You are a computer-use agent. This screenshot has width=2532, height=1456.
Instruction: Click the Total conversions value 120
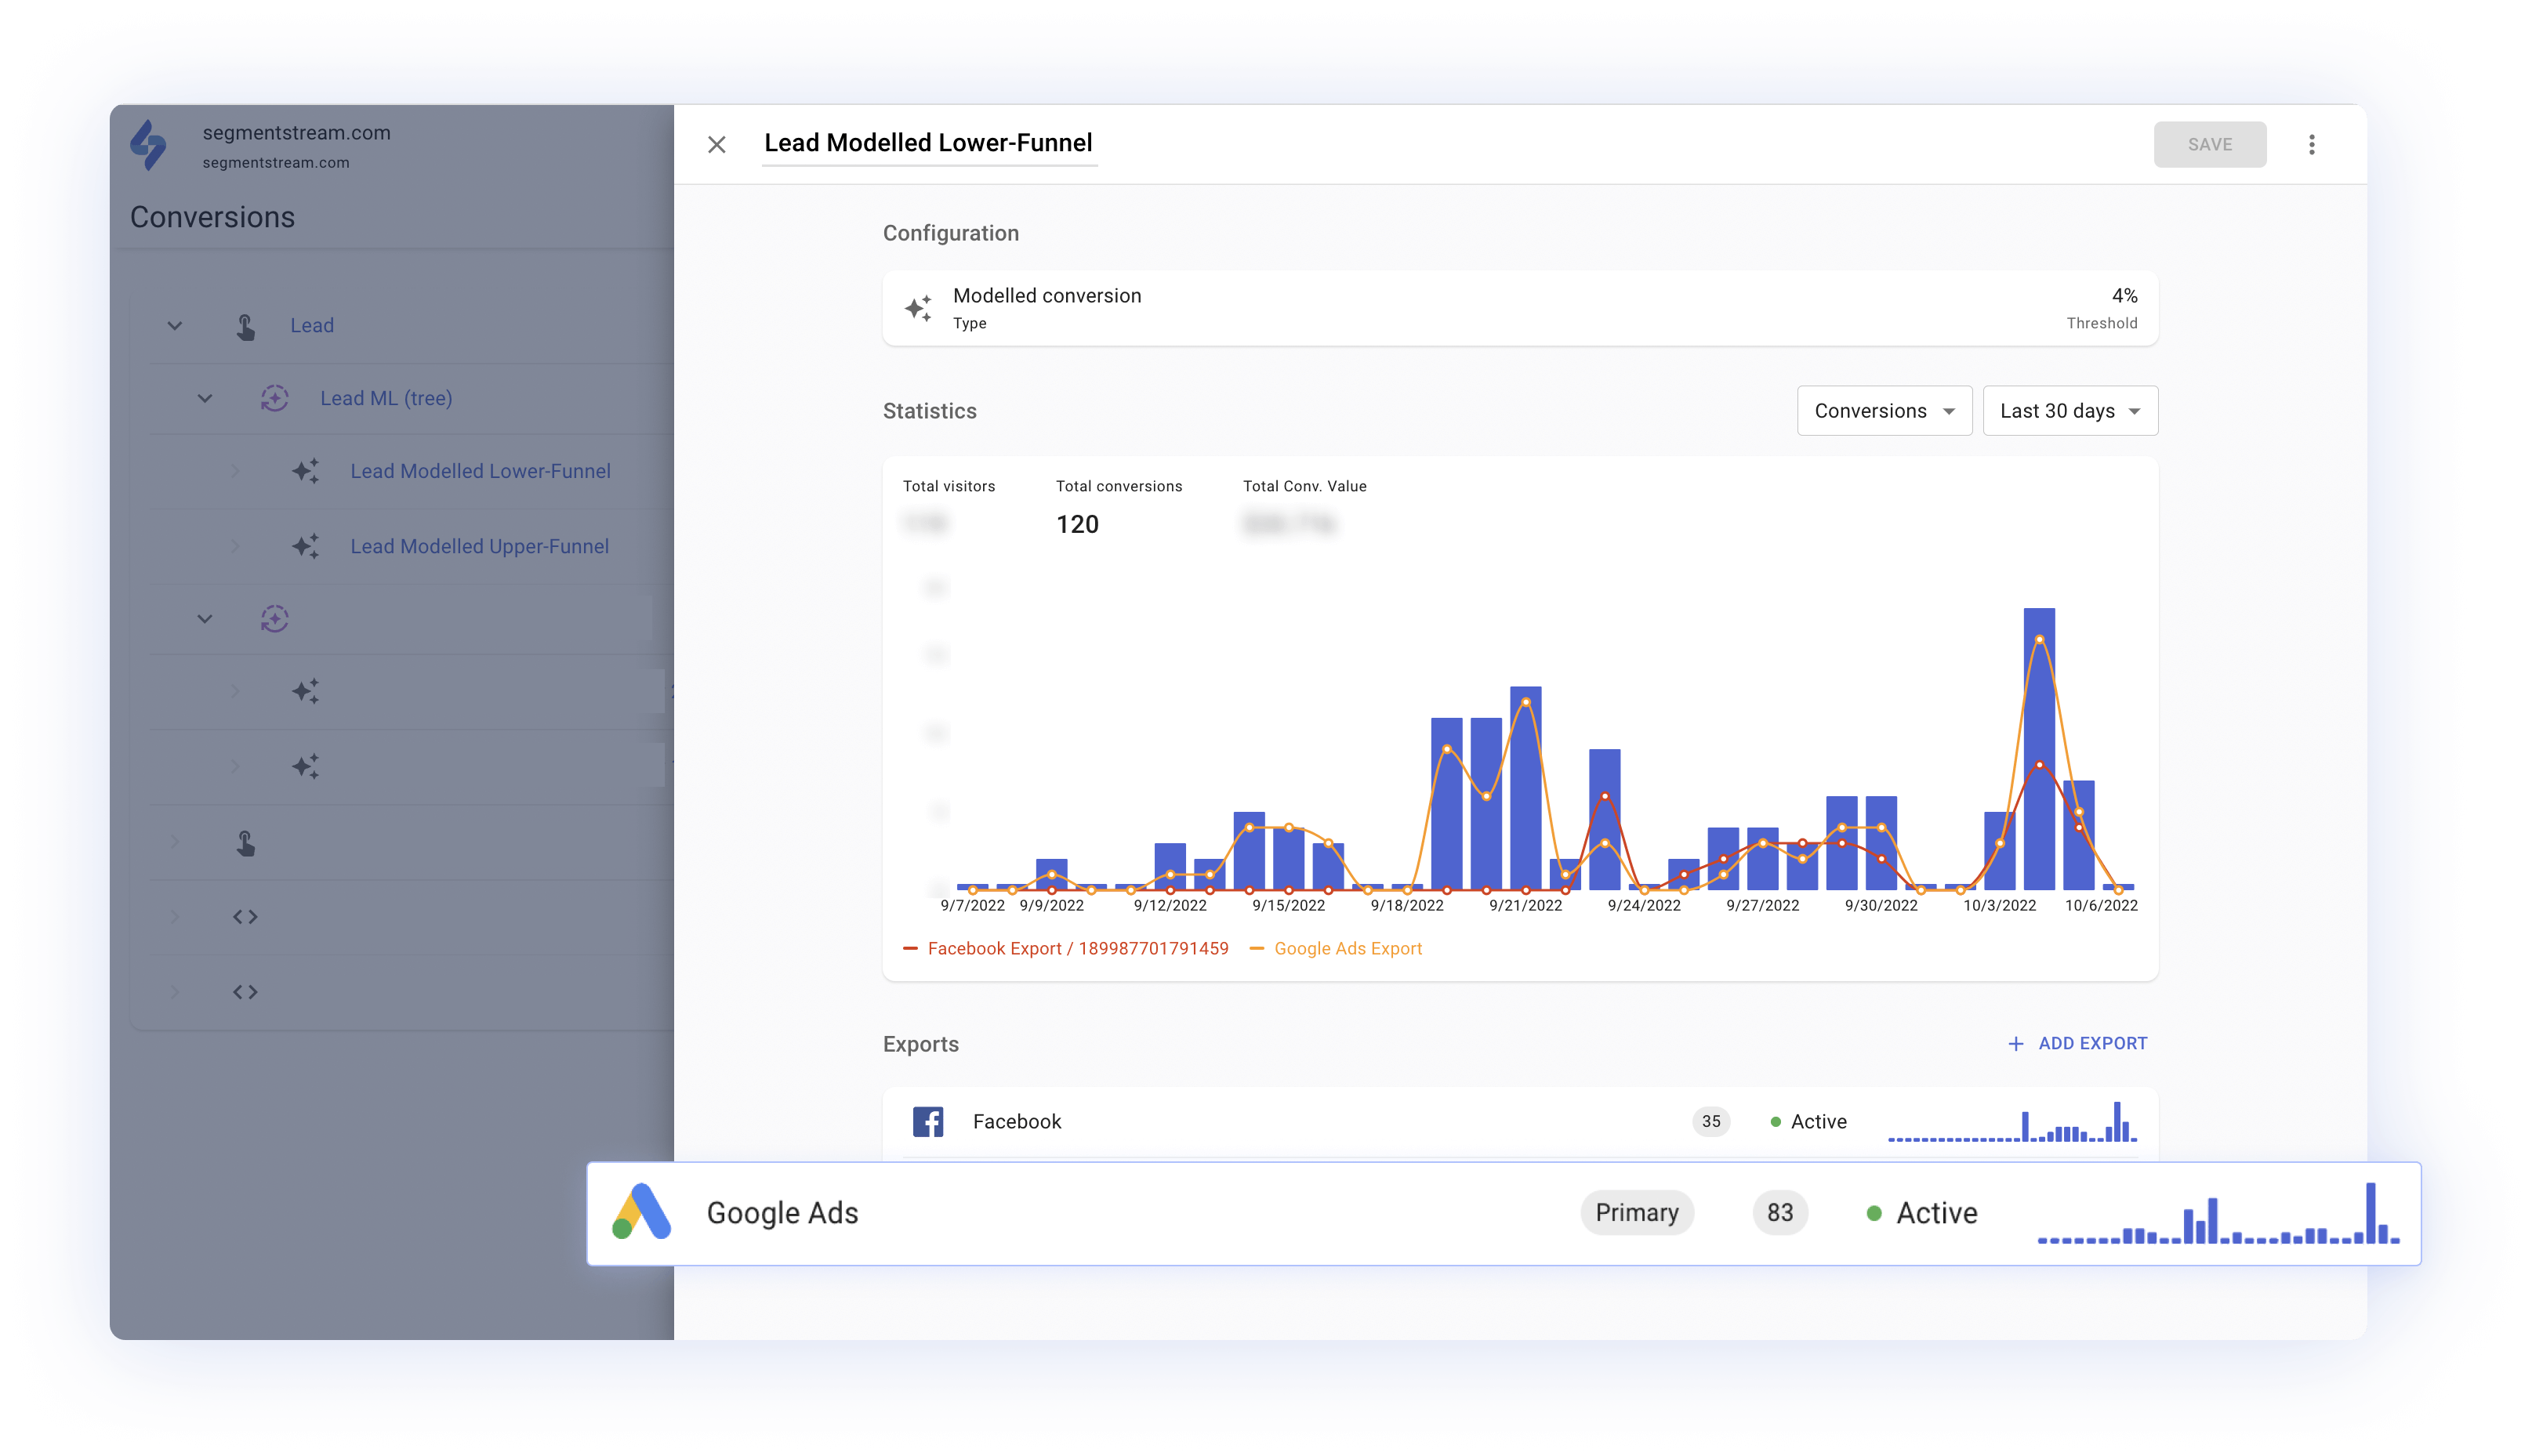[1077, 524]
